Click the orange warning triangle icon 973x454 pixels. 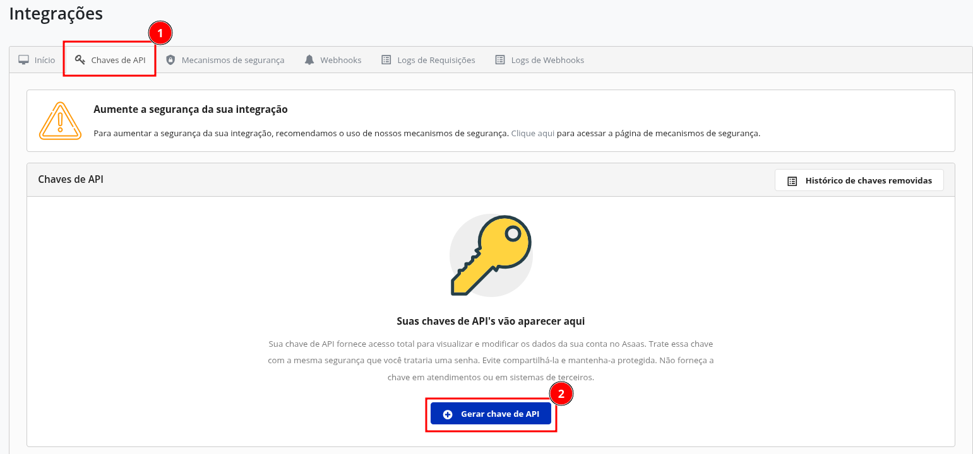(x=60, y=120)
